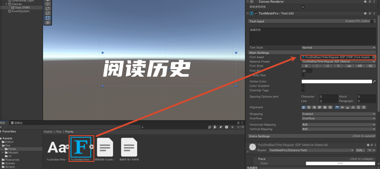Set vertical alignment to baseline
The image size is (380, 169).
coord(353,107)
